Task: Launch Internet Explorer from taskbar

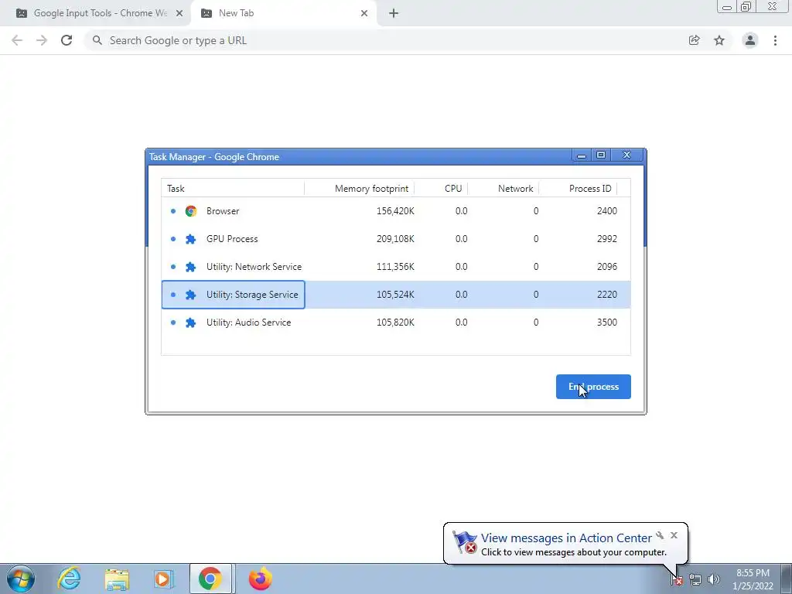Action: tap(69, 579)
